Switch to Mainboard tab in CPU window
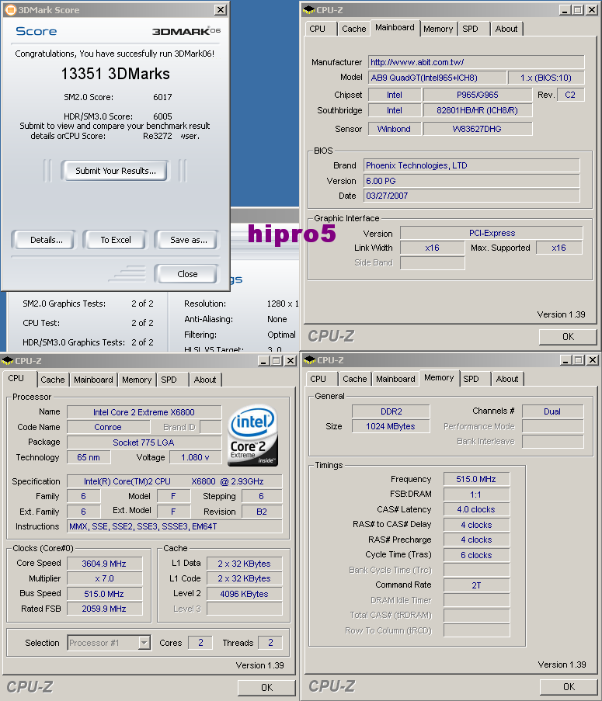602x701 pixels. click(x=93, y=380)
